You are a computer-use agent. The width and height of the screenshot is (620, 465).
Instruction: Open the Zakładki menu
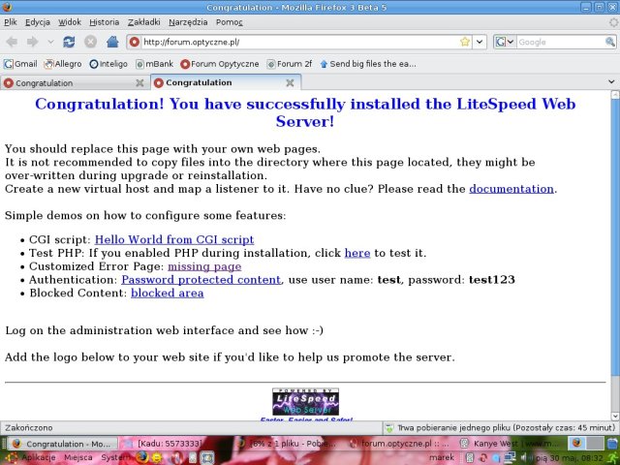coord(144,22)
